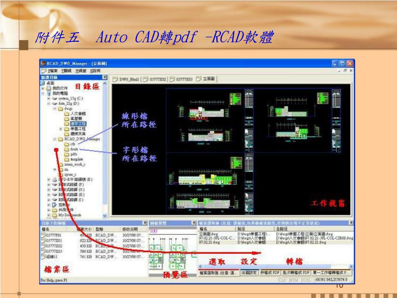Collapse the 我的電腦 tree node
Screen dimensions: 397x298
tap(43, 93)
